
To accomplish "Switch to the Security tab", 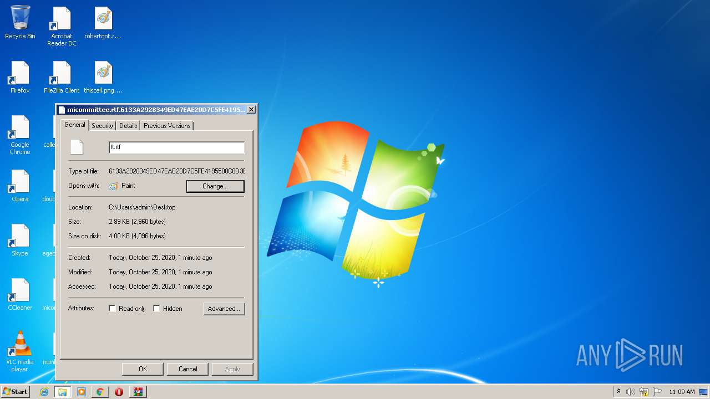I will [x=102, y=126].
